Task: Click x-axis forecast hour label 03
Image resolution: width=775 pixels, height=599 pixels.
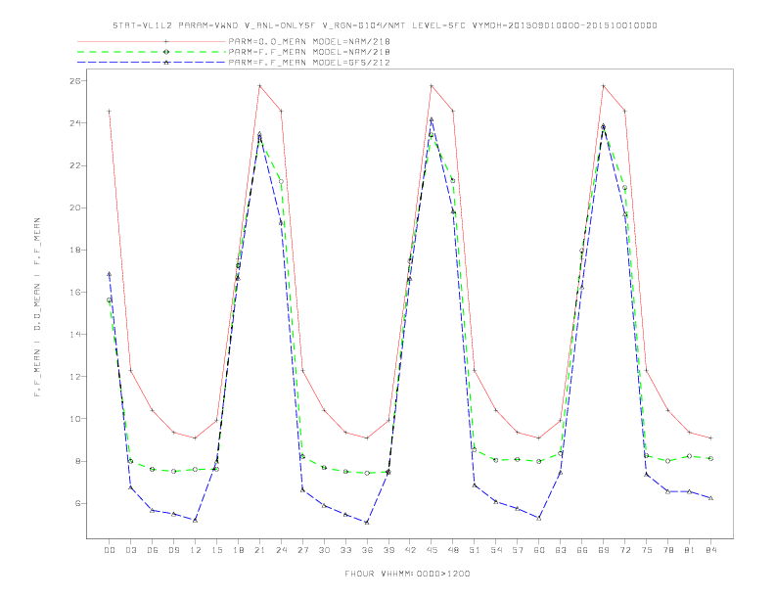Action: point(131,550)
